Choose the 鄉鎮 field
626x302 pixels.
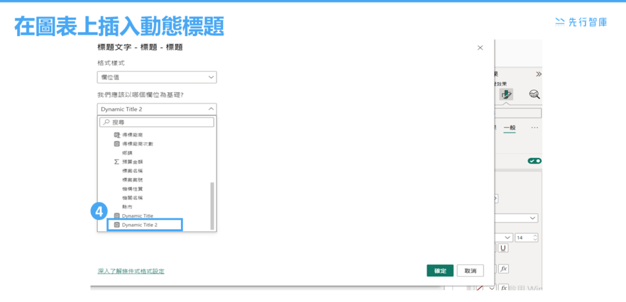pos(127,153)
